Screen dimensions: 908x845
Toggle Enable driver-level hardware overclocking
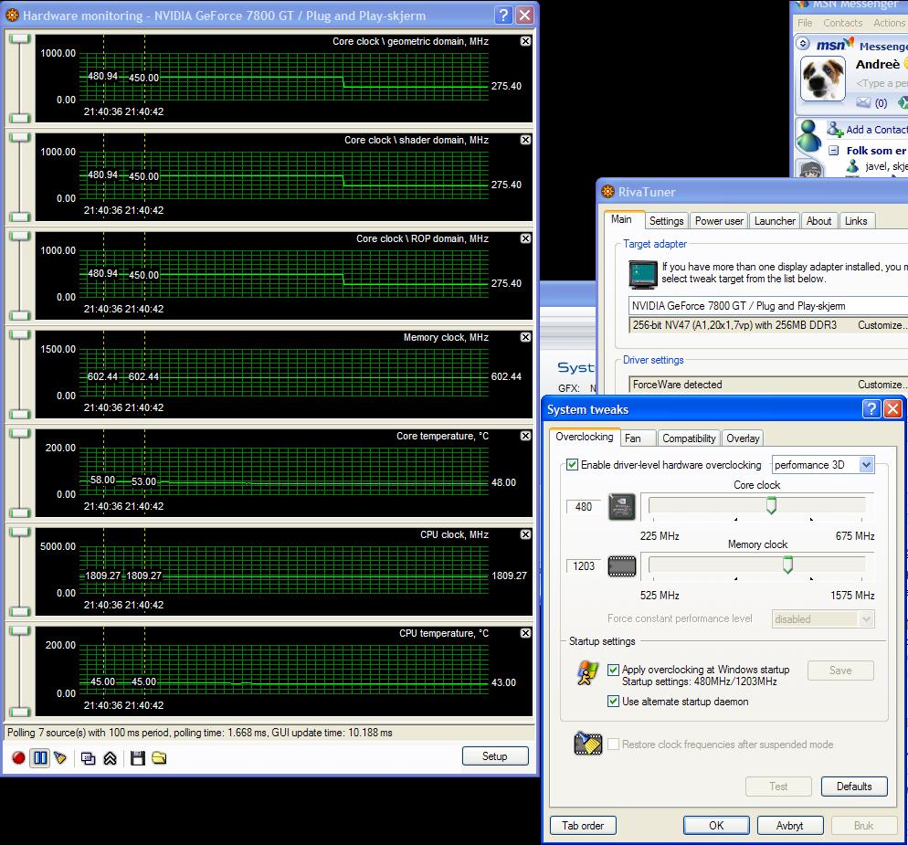click(572, 464)
